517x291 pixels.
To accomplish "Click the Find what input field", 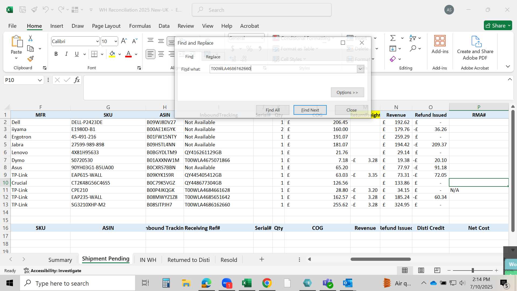I will coord(283,69).
